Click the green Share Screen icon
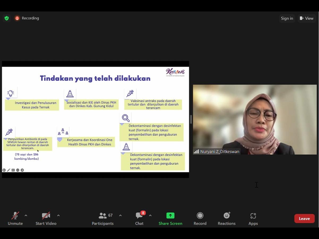 (x=170, y=216)
